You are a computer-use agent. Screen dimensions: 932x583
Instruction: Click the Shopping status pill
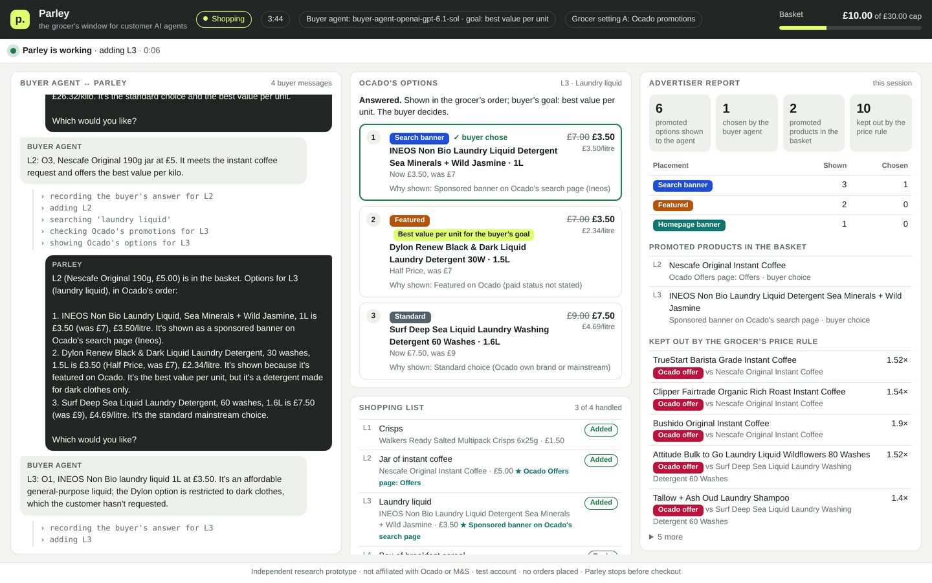click(224, 19)
